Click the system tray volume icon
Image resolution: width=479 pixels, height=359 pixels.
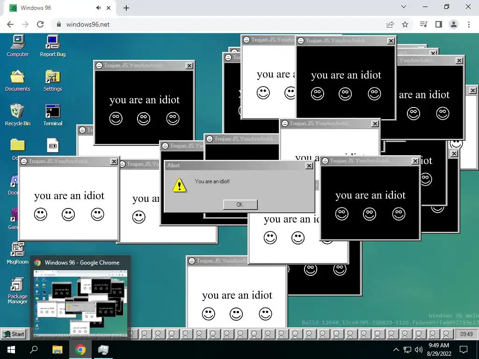pyautogui.click(x=419, y=350)
